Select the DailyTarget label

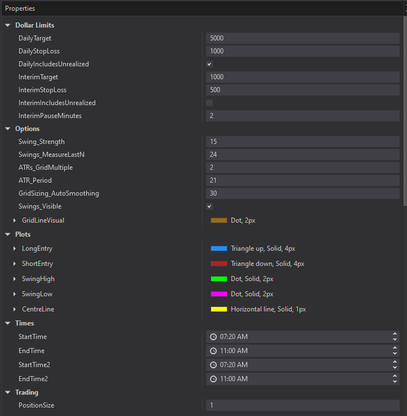pos(35,38)
